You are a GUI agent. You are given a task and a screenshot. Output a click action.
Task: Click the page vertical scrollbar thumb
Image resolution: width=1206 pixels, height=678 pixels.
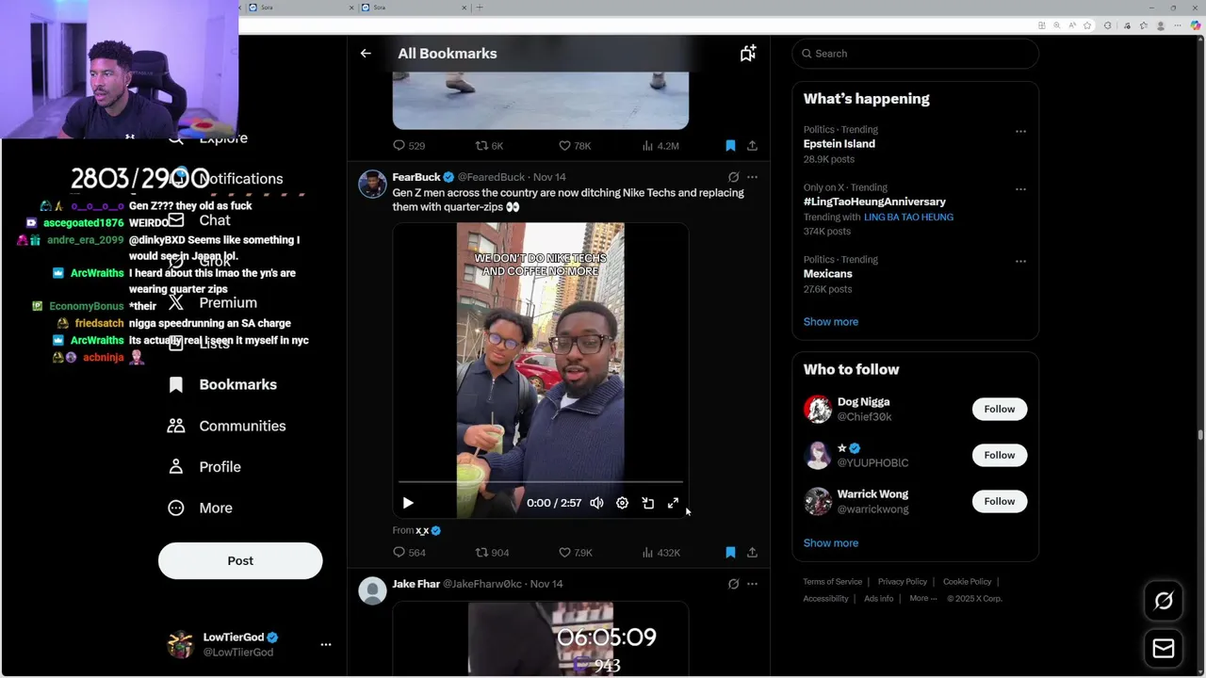[1200, 435]
